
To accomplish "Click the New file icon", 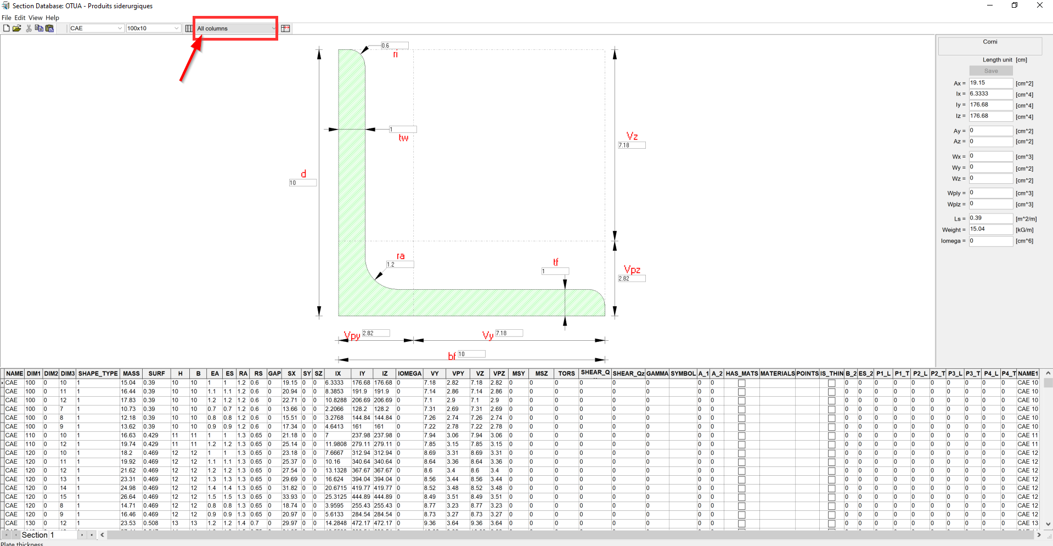I will (x=6, y=28).
